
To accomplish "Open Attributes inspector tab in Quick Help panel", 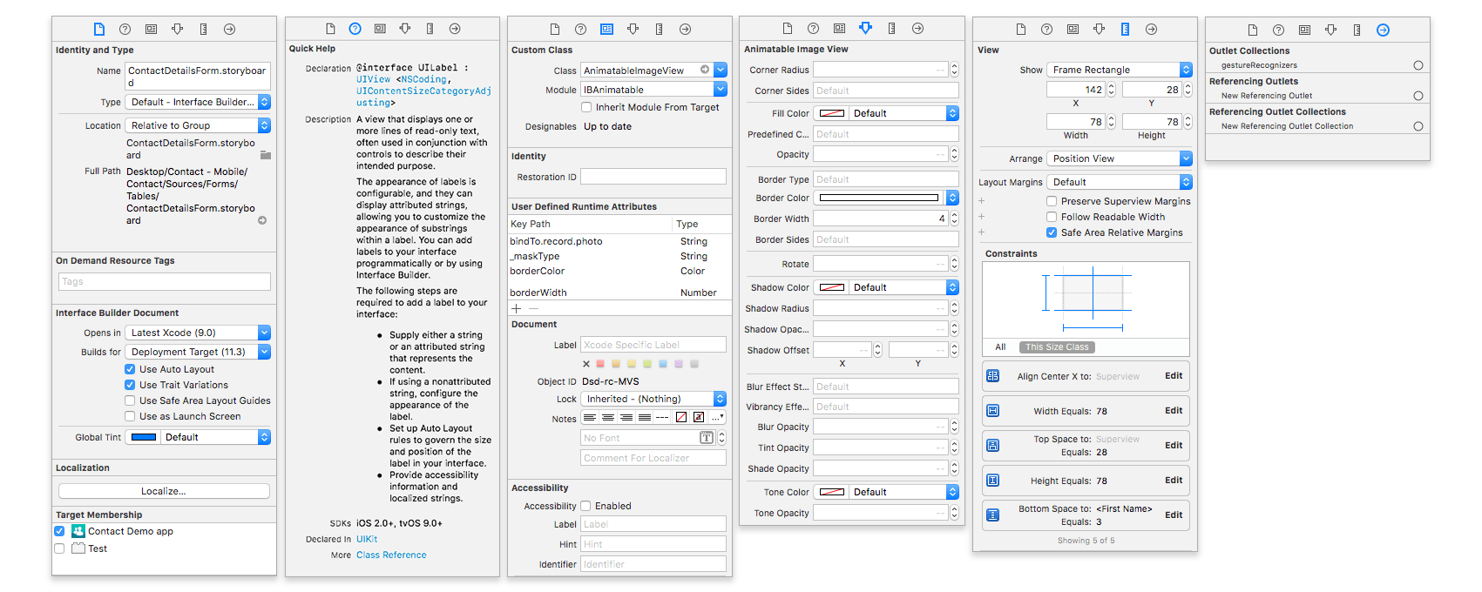I will [x=405, y=29].
